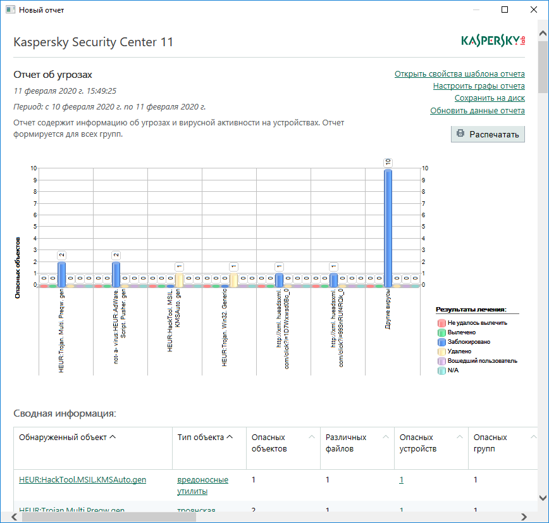Click green 'Вылечено' legend swatch
Viewport: 549px width, 523px height.
click(x=441, y=332)
